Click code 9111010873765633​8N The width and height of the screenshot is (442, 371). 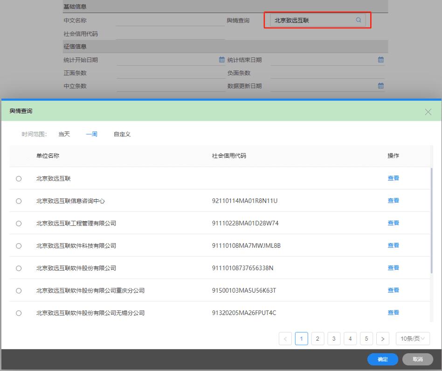[x=242, y=268]
